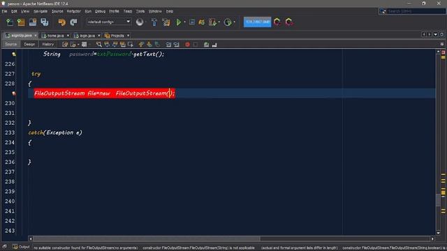Close the Projects tab
Image resolution: width=447 pixels, height=251 pixels.
click(128, 36)
